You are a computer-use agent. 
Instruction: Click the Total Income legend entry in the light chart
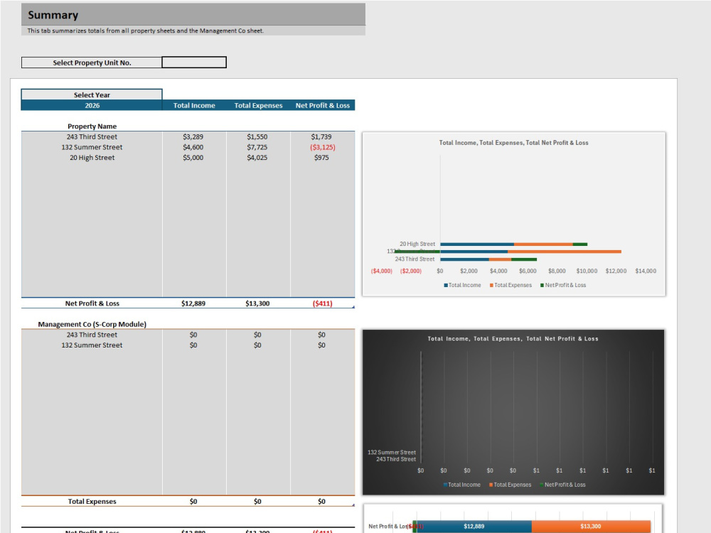pyautogui.click(x=462, y=285)
